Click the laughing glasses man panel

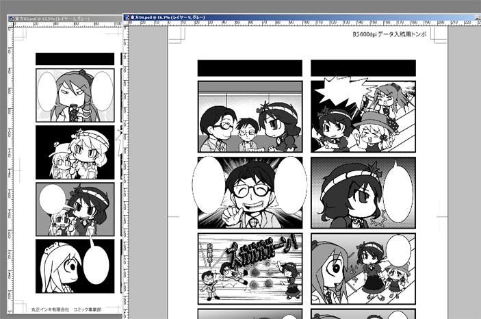coord(250,193)
